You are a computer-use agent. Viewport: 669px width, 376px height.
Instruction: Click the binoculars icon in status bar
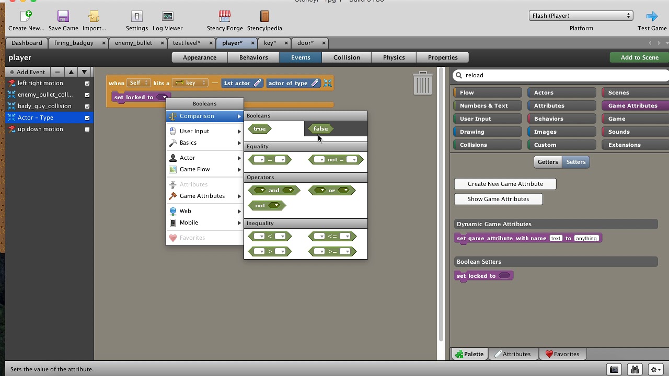(635, 369)
